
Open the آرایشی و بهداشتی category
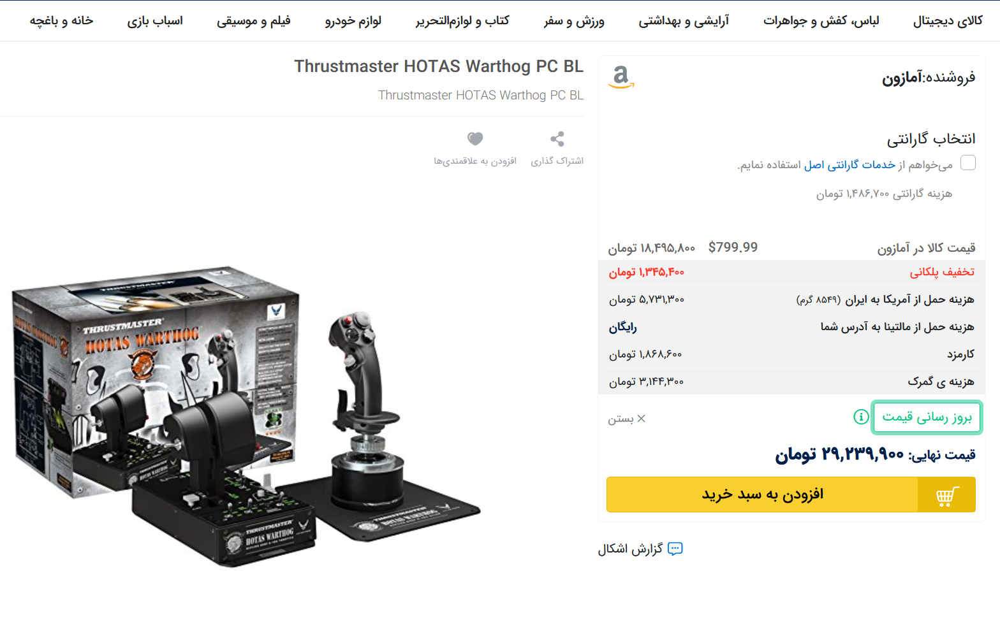684,21
